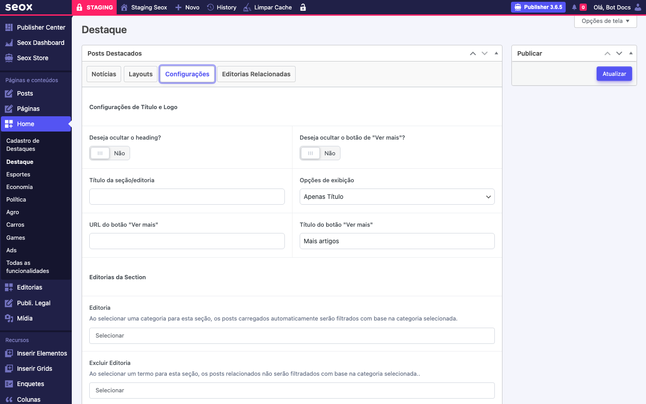Open the Games submenu link
The height and width of the screenshot is (404, 646).
pos(16,238)
